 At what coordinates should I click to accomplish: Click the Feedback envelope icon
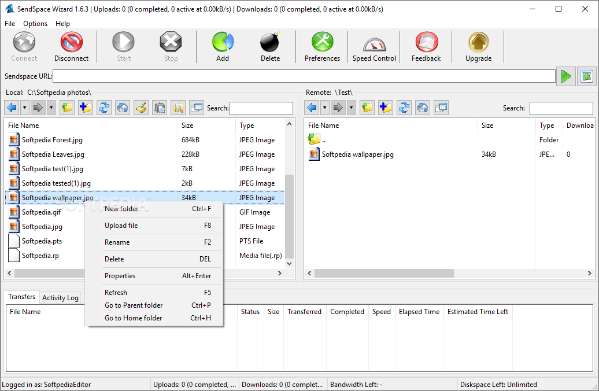click(426, 47)
